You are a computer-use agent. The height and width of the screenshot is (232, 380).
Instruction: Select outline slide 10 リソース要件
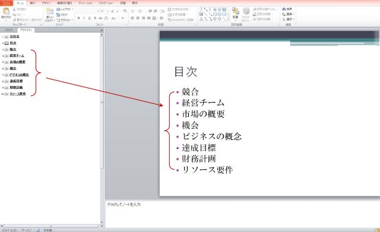click(x=18, y=94)
